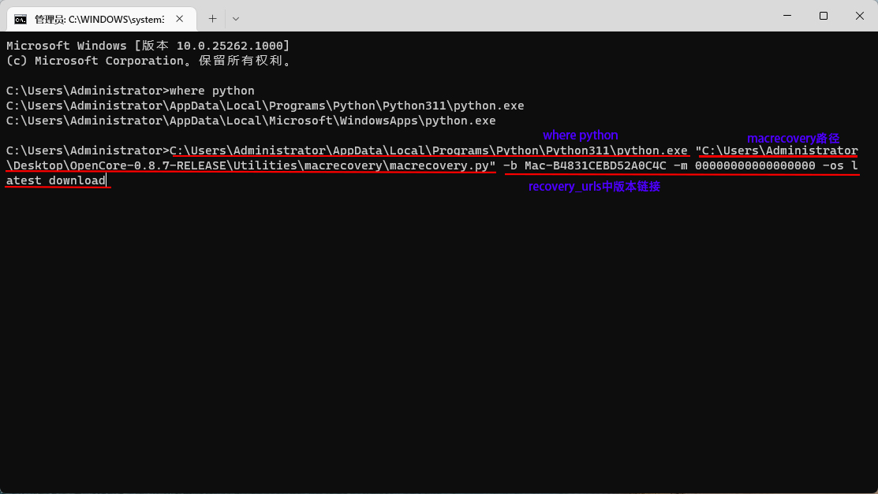The image size is (878, 494).
Task: Open a new terminal tab
Action: coord(212,18)
